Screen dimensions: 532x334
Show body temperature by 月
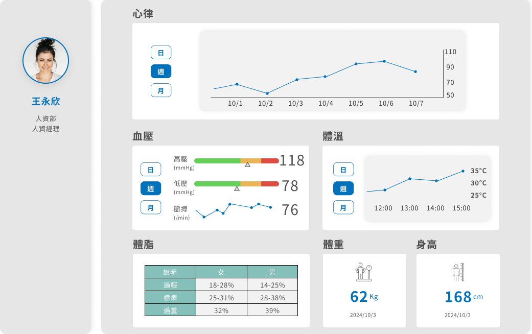[343, 207]
